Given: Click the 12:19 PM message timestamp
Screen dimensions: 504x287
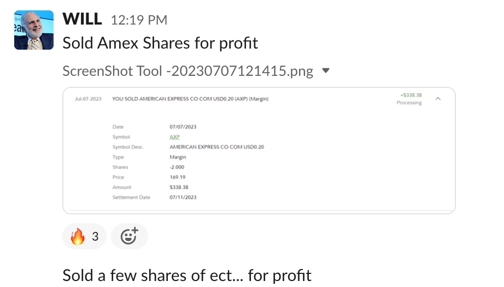Looking at the screenshot, I should tap(139, 20).
